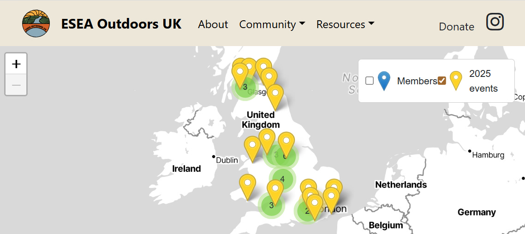Open the green cluster showing 4
525x234 pixels.
282,179
